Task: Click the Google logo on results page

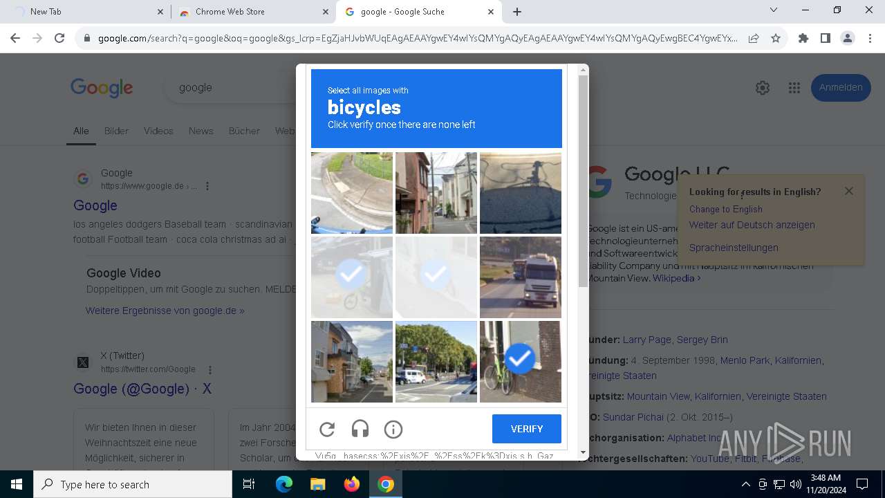Action: pyautogui.click(x=102, y=88)
